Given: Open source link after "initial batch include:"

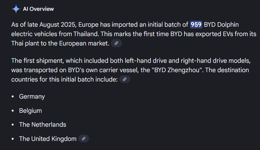Looking at the screenshot, I should click(124, 79).
